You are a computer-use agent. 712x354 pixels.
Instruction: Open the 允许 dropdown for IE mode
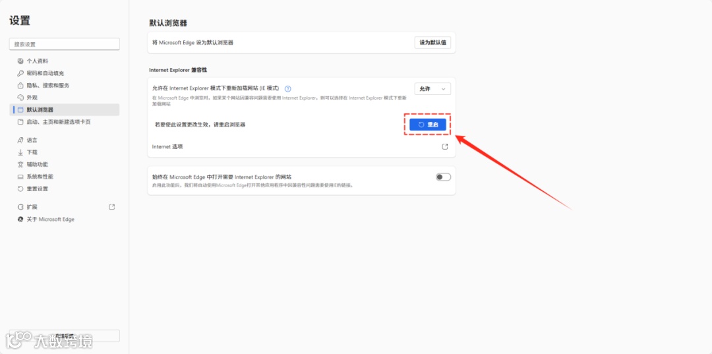pos(432,89)
